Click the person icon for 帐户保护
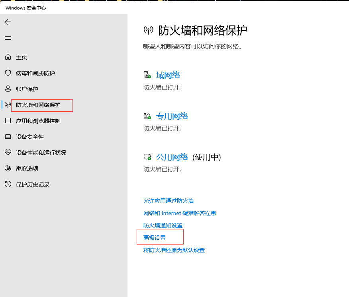349x297 pixels. [x=8, y=89]
